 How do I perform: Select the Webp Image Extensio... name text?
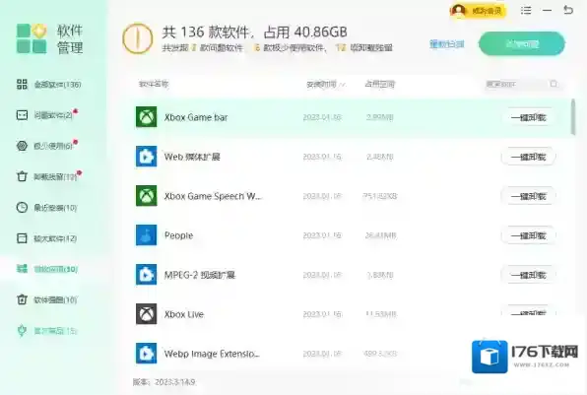point(212,353)
